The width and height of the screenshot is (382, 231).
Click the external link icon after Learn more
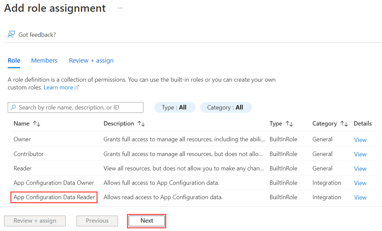77,87
